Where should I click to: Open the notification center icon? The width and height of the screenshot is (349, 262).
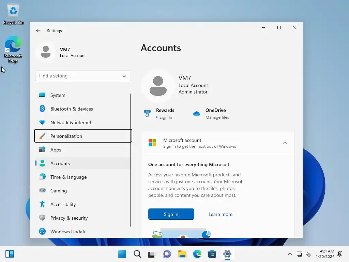click(340, 254)
